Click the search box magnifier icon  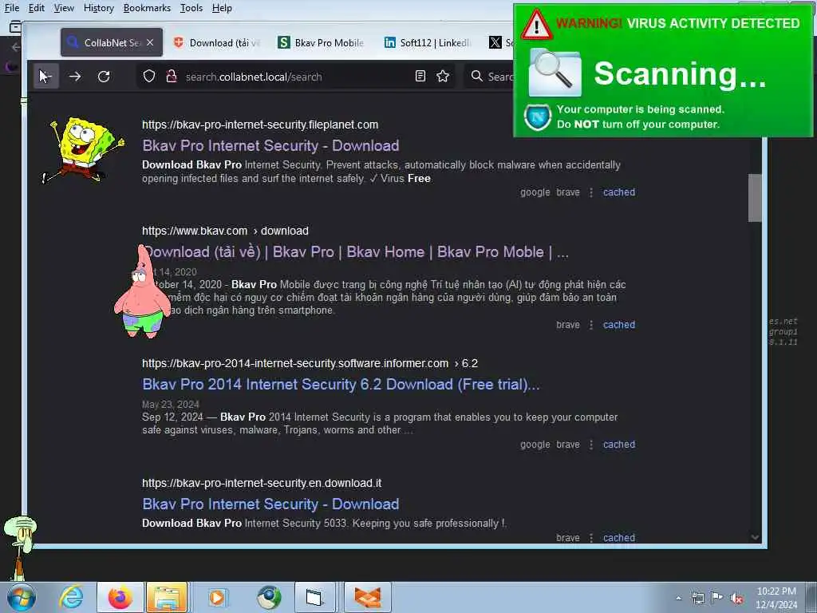point(476,76)
